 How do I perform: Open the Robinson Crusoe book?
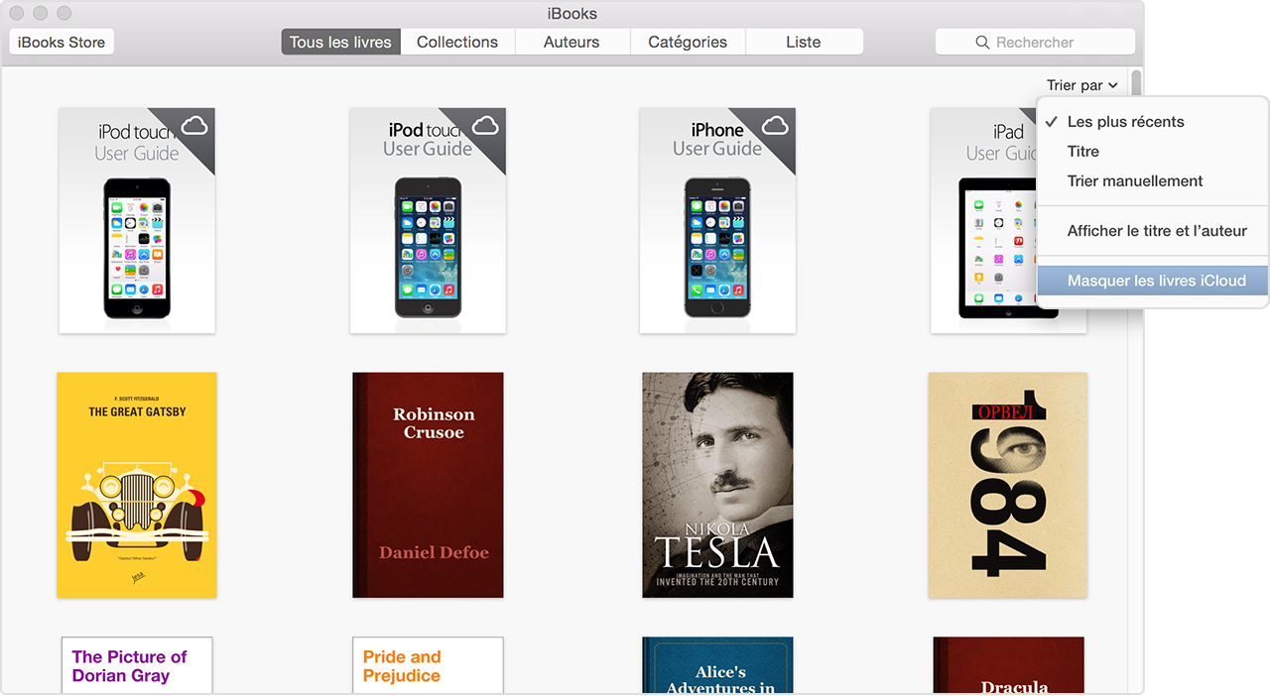point(428,485)
